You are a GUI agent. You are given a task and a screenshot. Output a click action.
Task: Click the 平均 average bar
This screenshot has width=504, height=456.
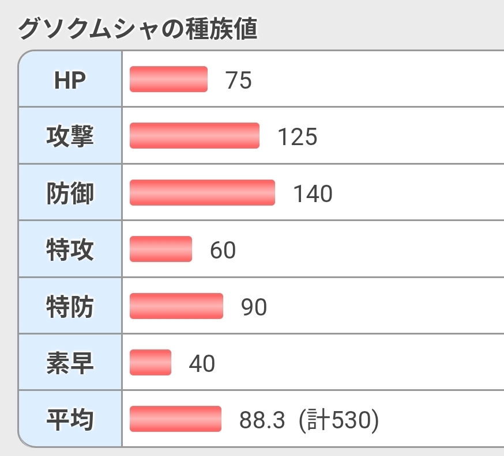(175, 419)
